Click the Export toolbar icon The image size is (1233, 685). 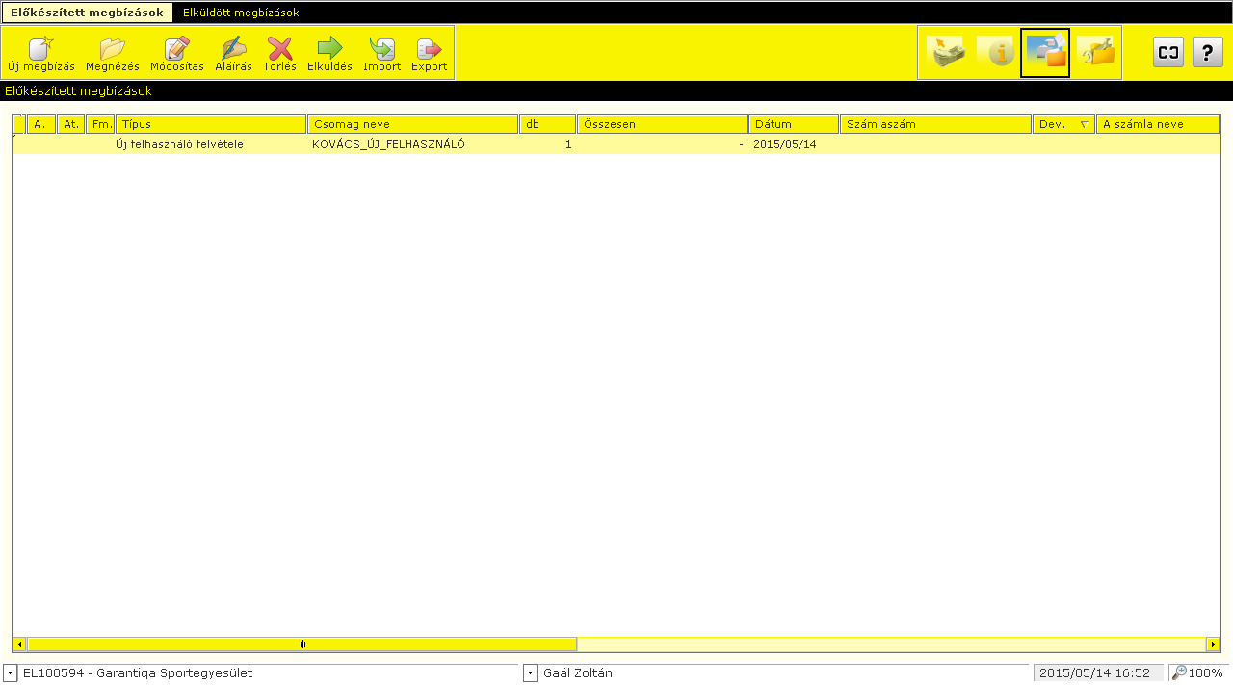430,54
